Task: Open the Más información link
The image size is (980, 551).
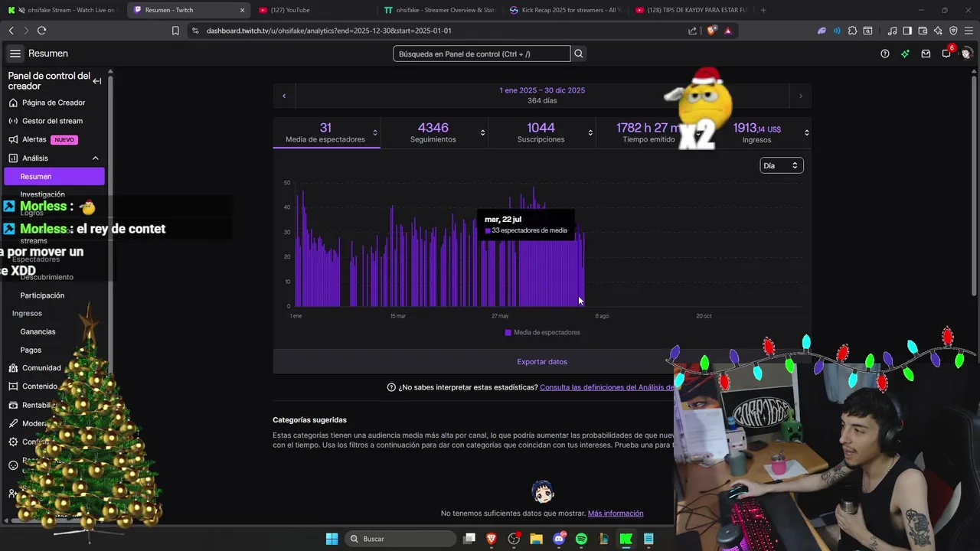Action: [616, 514]
